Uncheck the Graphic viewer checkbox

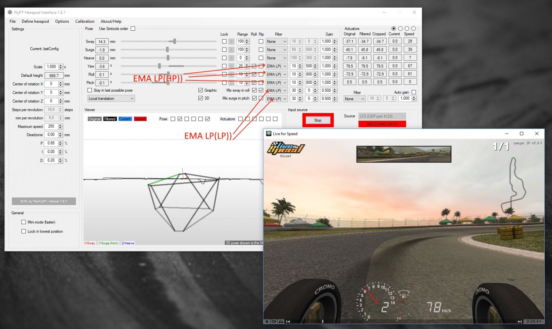pyautogui.click(x=200, y=90)
